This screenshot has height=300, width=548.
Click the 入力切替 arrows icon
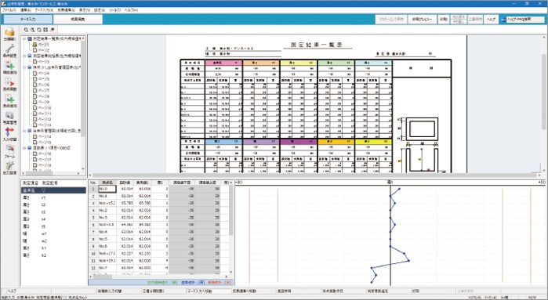point(9,134)
